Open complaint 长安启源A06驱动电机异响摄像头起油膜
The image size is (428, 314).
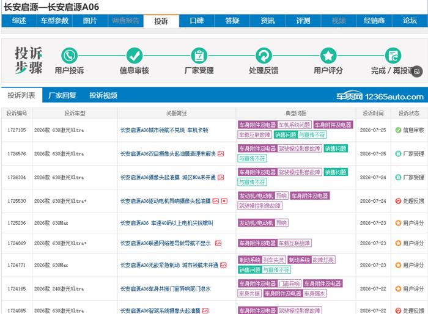[166, 201]
